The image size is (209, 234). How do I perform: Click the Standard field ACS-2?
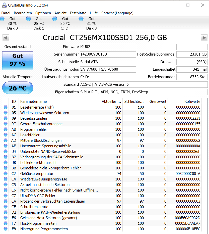click(144, 84)
